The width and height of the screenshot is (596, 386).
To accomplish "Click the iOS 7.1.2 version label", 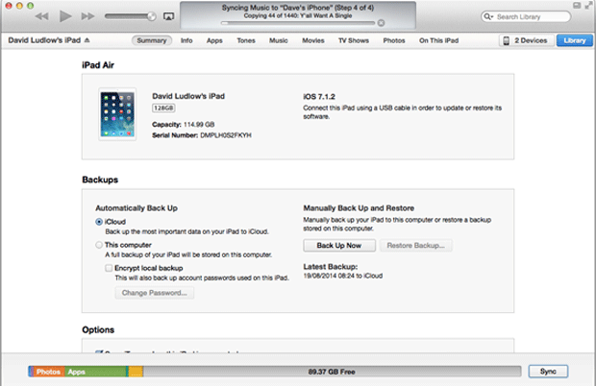I will [x=319, y=96].
